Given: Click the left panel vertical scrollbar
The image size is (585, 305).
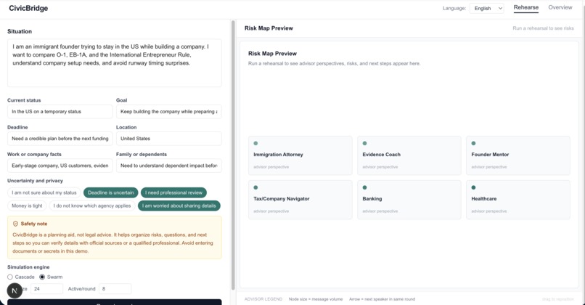Looking at the screenshot, I should (233, 155).
